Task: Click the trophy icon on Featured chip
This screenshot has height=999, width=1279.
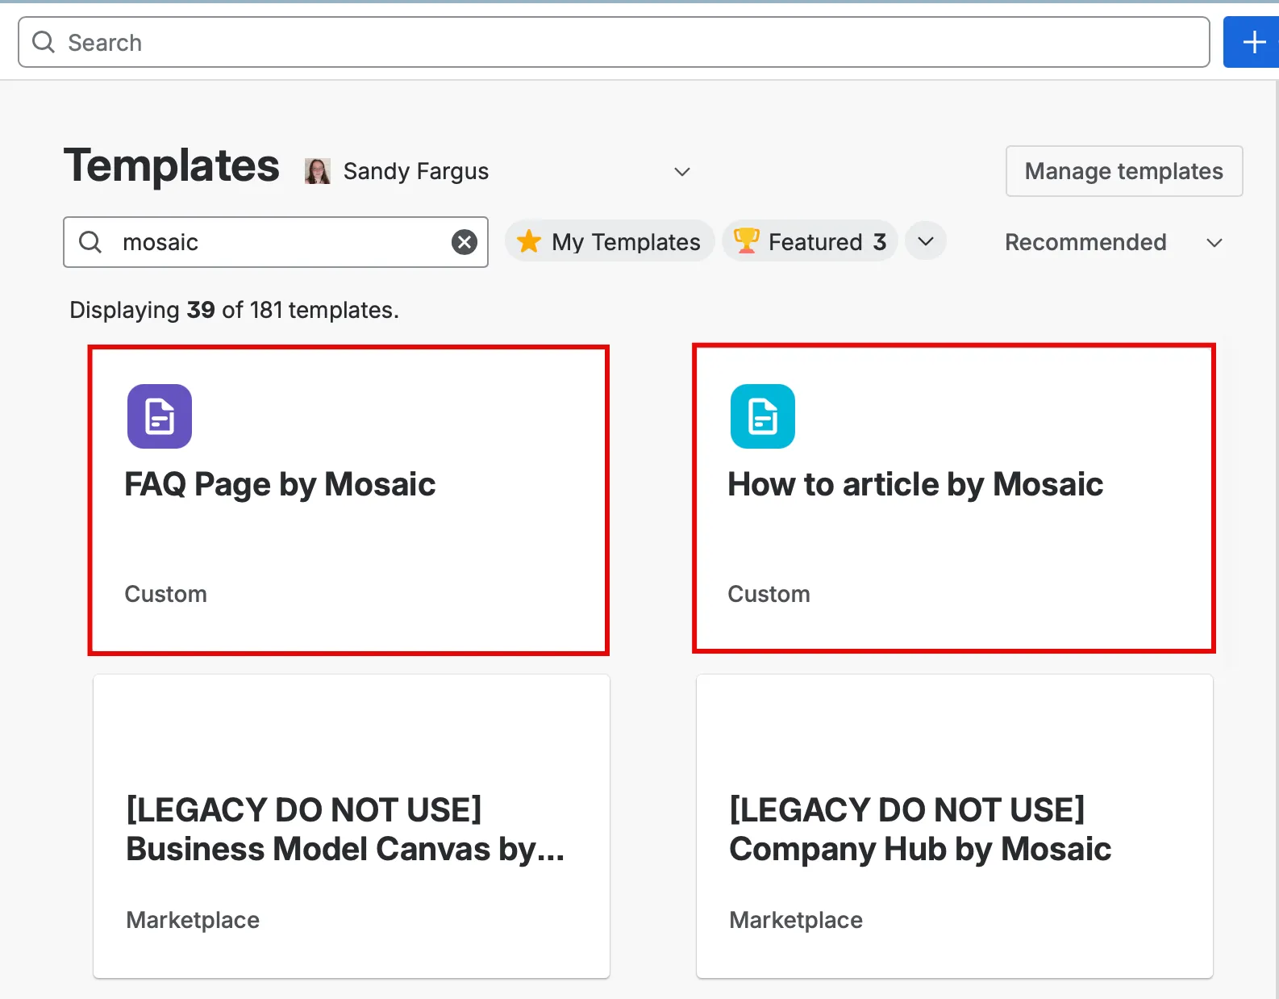Action: point(747,240)
